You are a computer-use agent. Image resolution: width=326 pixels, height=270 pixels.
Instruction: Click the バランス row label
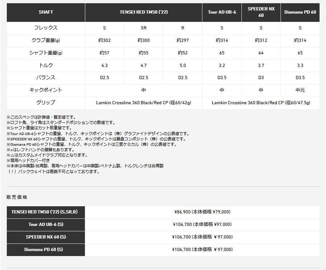tap(46, 78)
